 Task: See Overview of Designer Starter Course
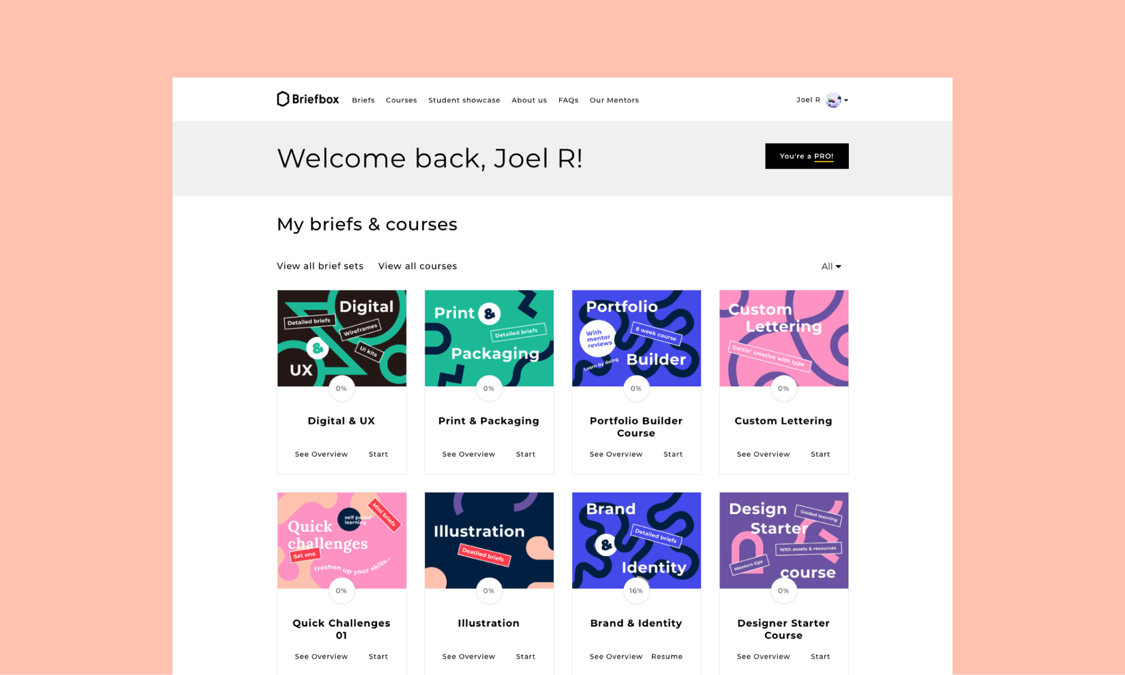pos(763,656)
